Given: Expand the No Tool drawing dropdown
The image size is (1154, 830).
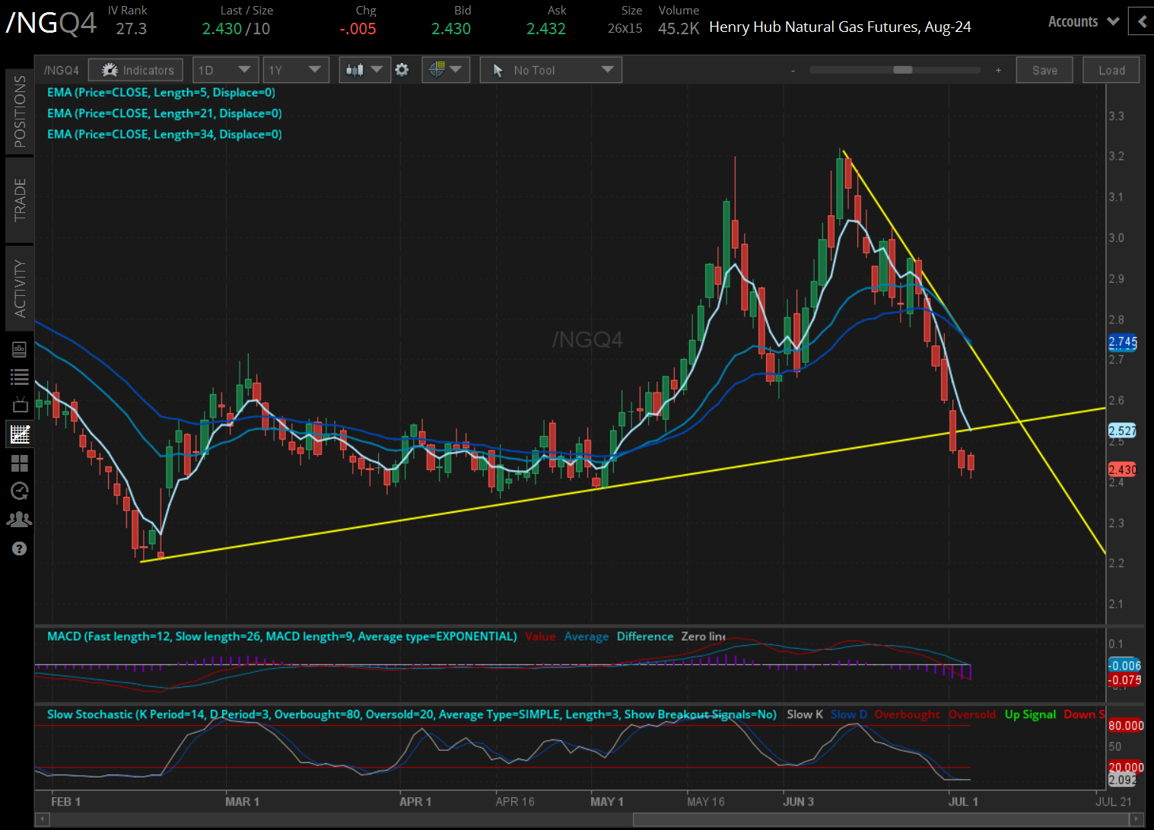Looking at the screenshot, I should coord(551,70).
